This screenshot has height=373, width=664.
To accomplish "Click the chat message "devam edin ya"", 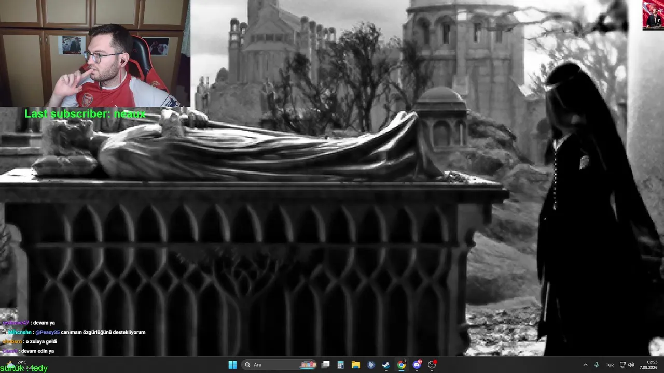I will click(x=38, y=351).
